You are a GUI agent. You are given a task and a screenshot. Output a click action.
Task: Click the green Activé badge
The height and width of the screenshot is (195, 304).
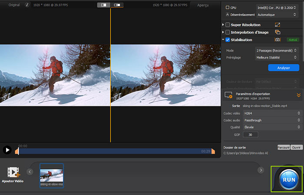pyautogui.click(x=293, y=40)
